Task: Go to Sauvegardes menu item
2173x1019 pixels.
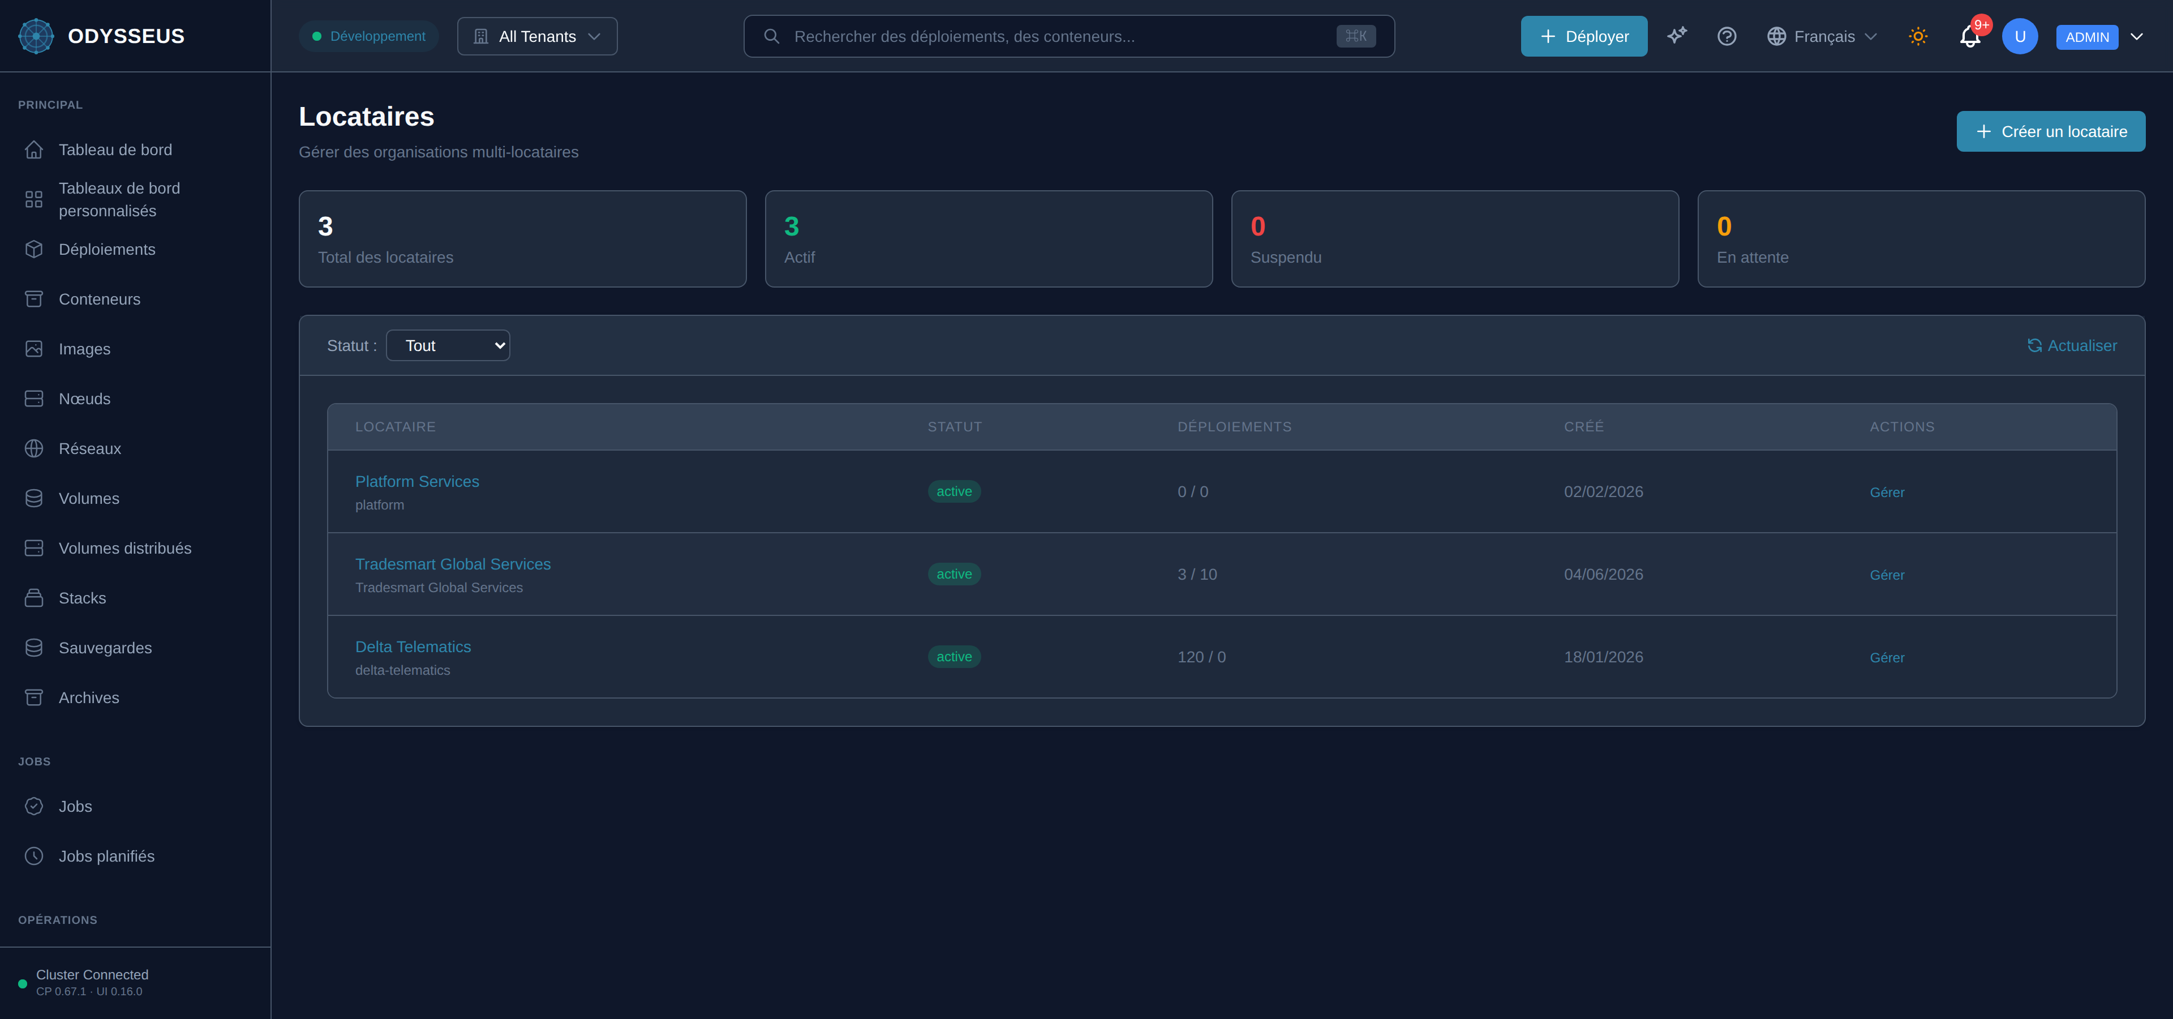Action: tap(135, 647)
